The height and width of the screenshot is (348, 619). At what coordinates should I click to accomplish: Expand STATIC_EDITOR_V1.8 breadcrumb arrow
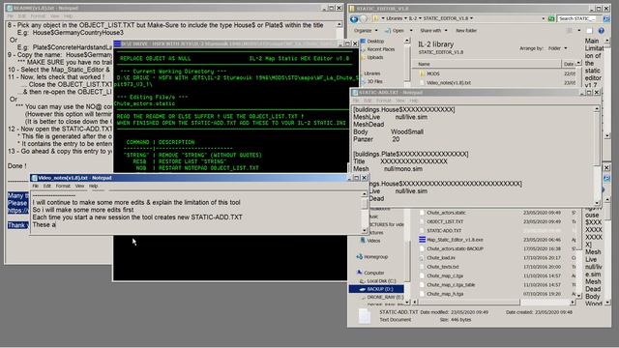point(471,18)
